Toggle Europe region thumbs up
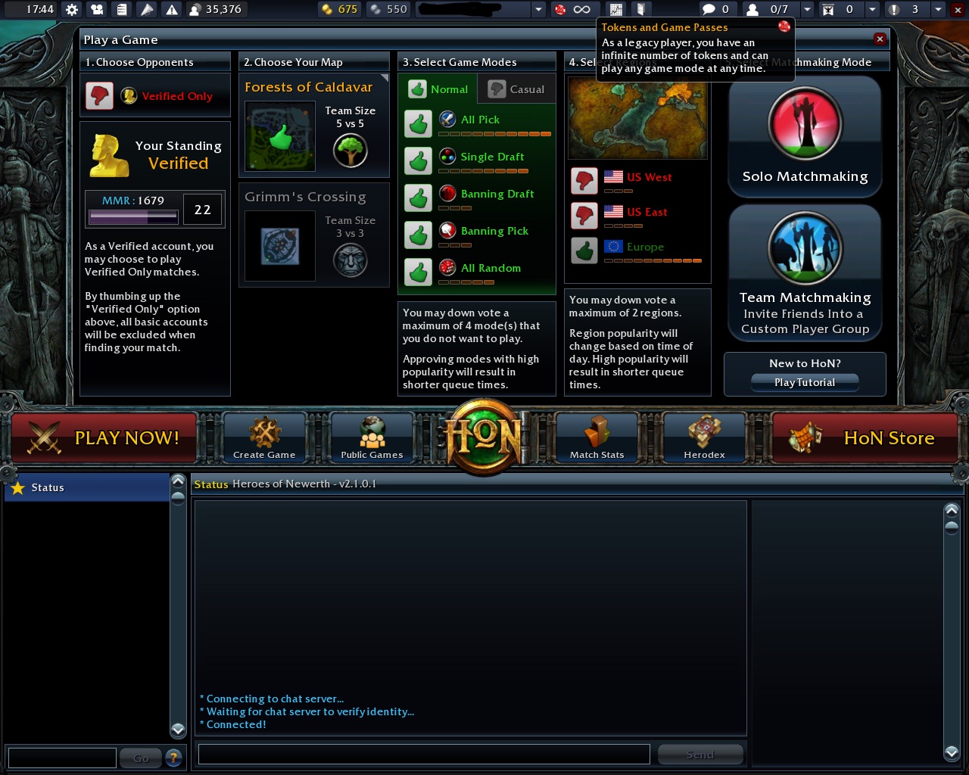The image size is (969, 775). click(584, 251)
